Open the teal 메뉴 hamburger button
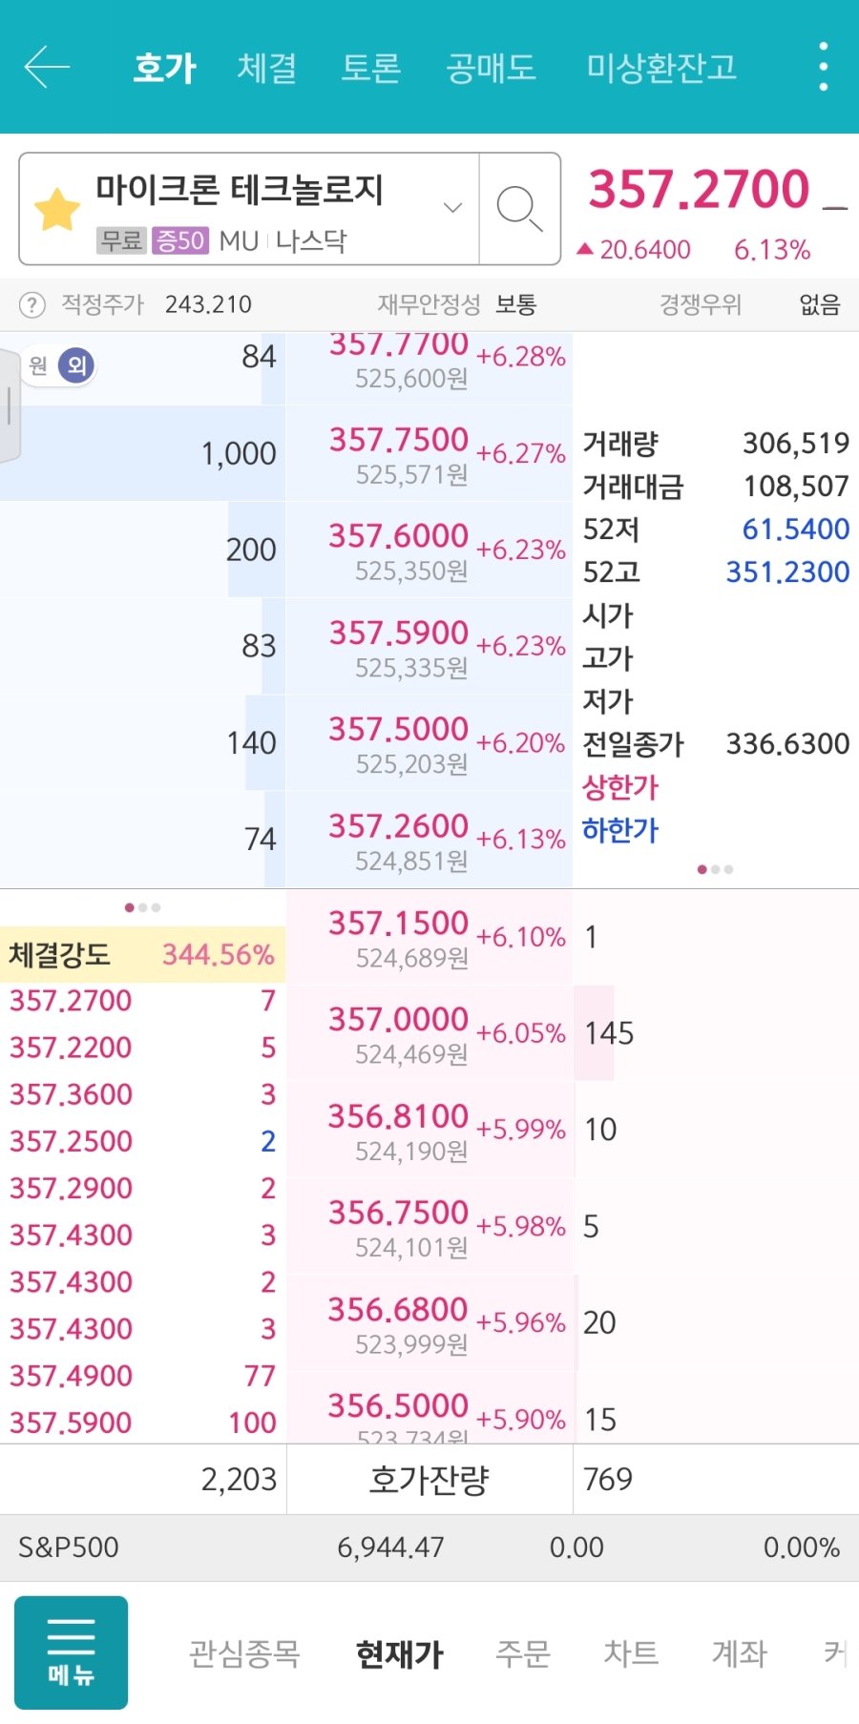 point(71,1652)
